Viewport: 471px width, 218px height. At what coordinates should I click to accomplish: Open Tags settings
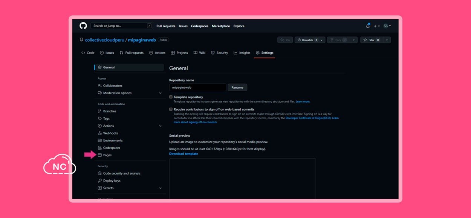(x=106, y=118)
